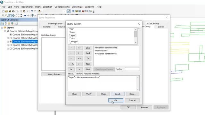Toggle checkbox of the highlighted Couche Bâtiment.dwg layer
Screen dimensions: 205x115
click(x=11, y=42)
